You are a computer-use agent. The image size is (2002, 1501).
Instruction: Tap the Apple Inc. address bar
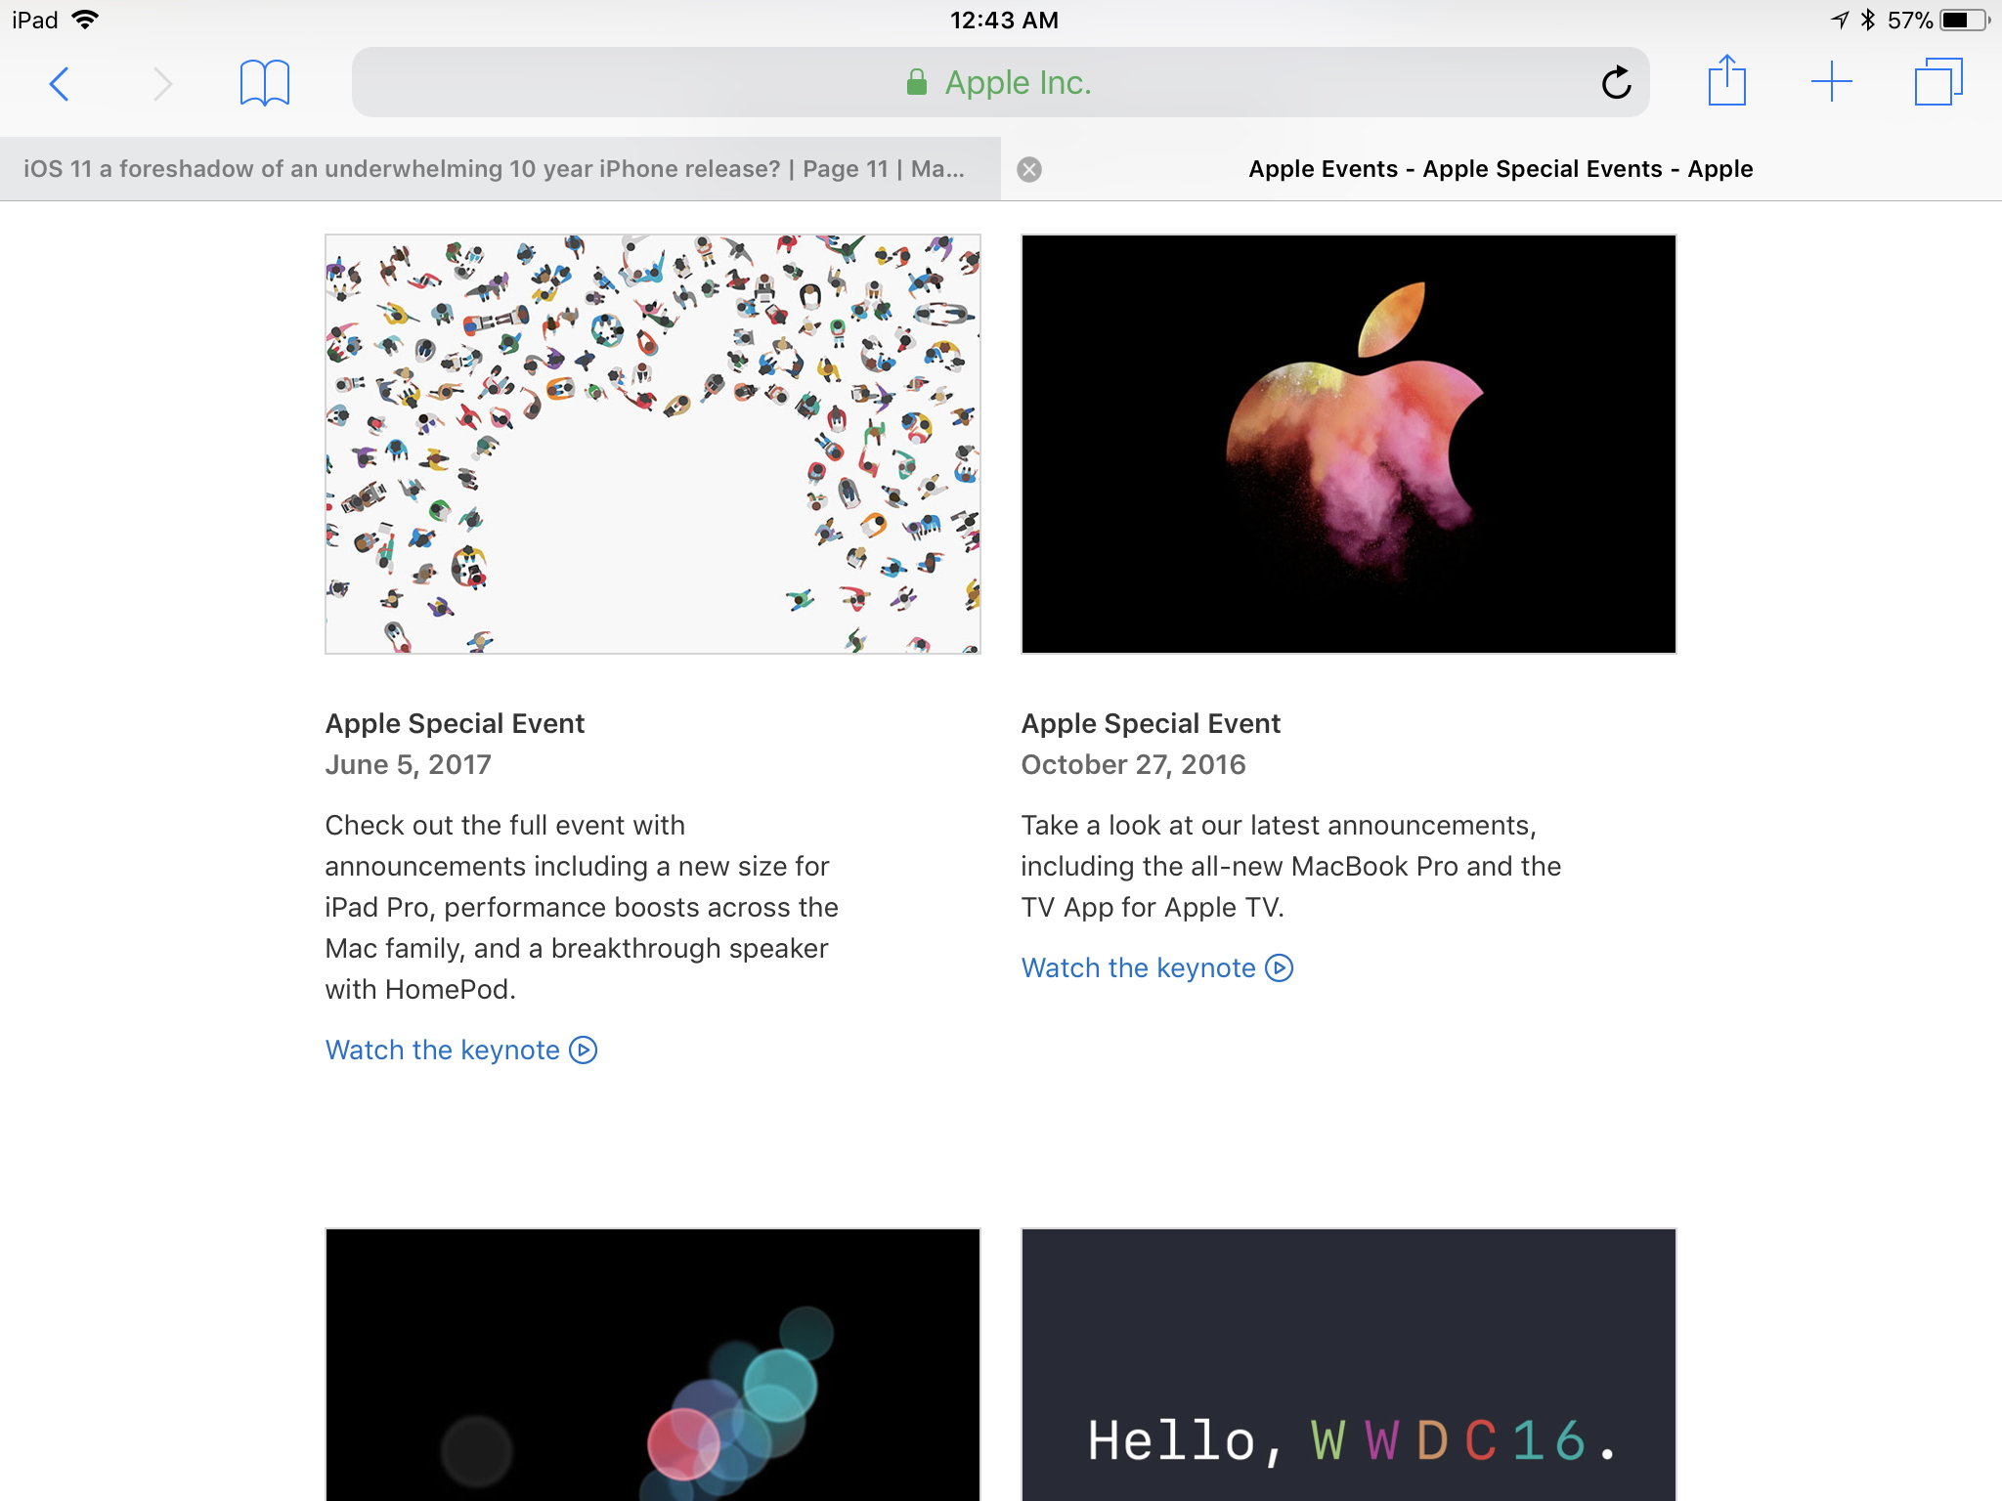coord(999,83)
